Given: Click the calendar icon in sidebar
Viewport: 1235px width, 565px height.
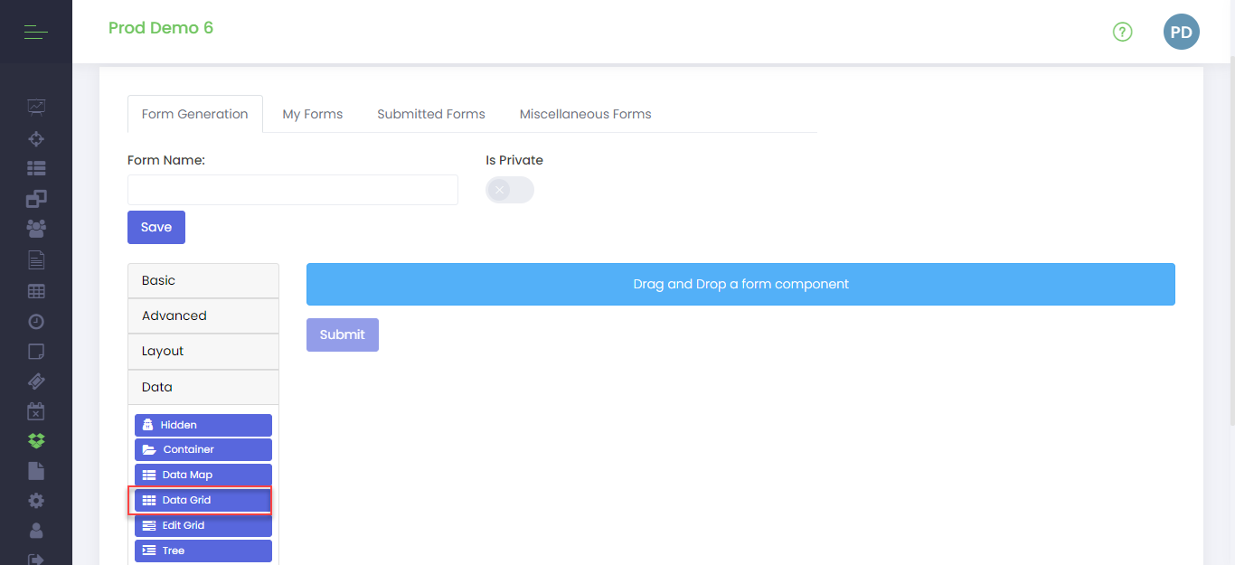Looking at the screenshot, I should tap(36, 411).
